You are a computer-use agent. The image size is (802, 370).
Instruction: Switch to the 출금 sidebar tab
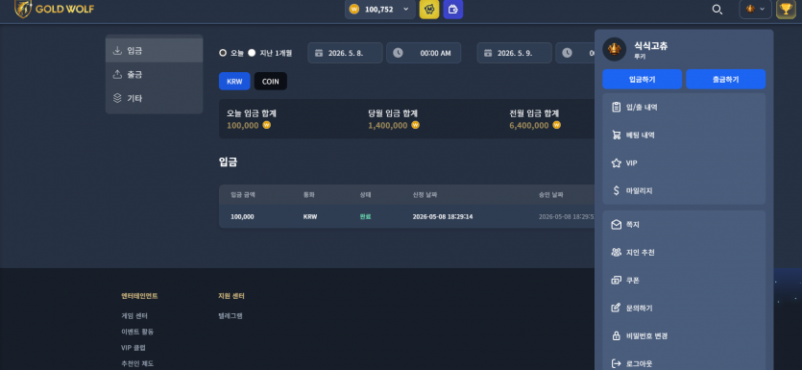point(154,74)
